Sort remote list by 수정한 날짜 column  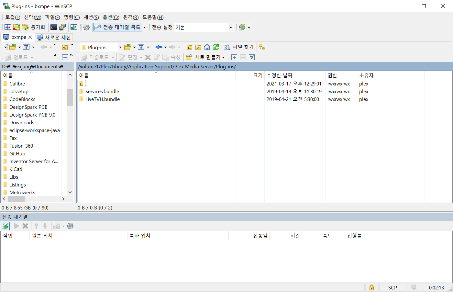[294, 75]
